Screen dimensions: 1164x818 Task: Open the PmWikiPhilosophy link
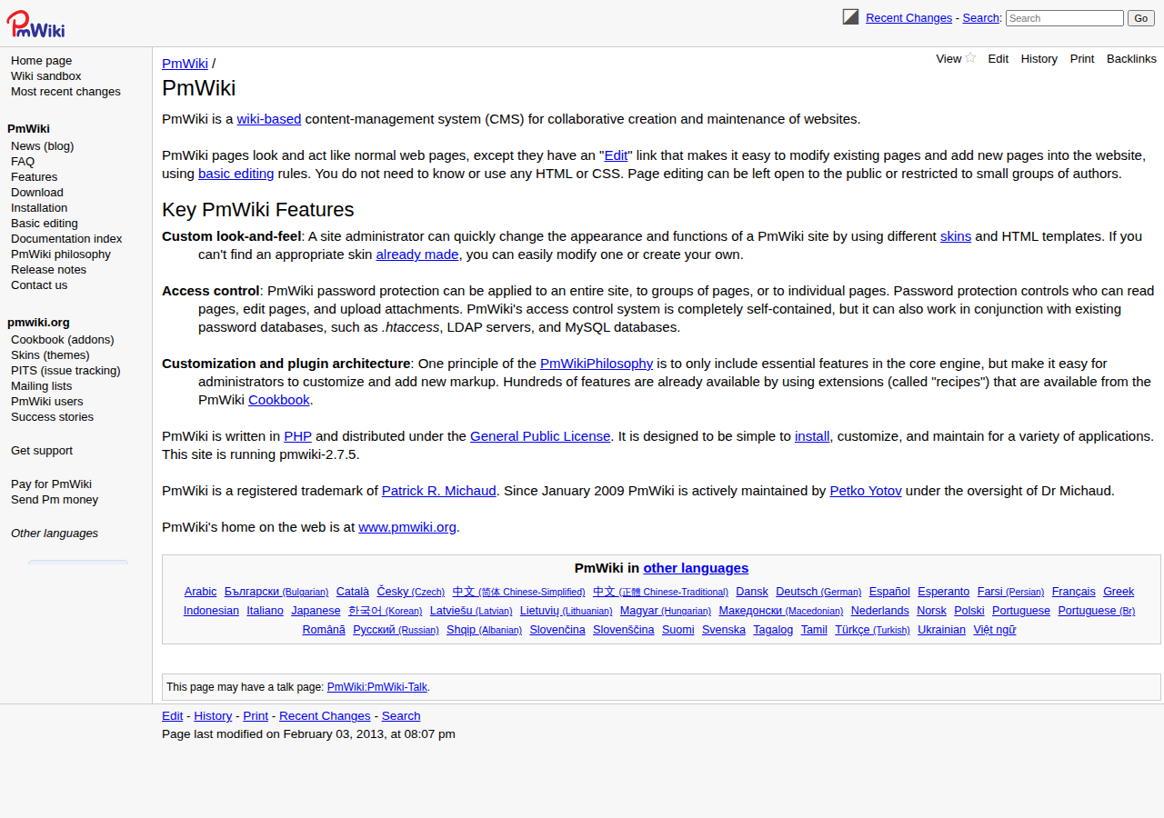point(597,364)
